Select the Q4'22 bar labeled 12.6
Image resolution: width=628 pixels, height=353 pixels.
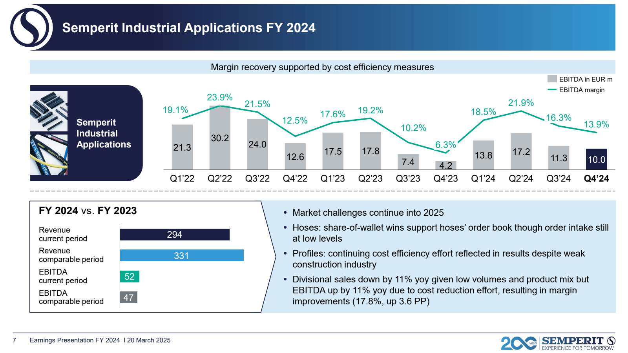pos(295,156)
